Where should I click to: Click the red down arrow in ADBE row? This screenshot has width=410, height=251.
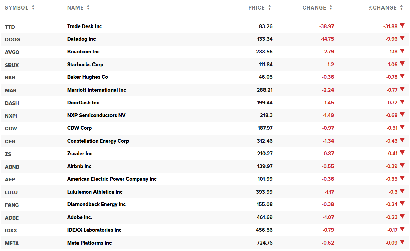[x=402, y=217]
